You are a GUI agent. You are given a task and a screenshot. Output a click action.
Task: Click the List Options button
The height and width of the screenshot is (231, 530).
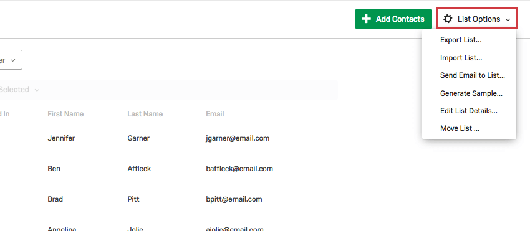pos(476,19)
